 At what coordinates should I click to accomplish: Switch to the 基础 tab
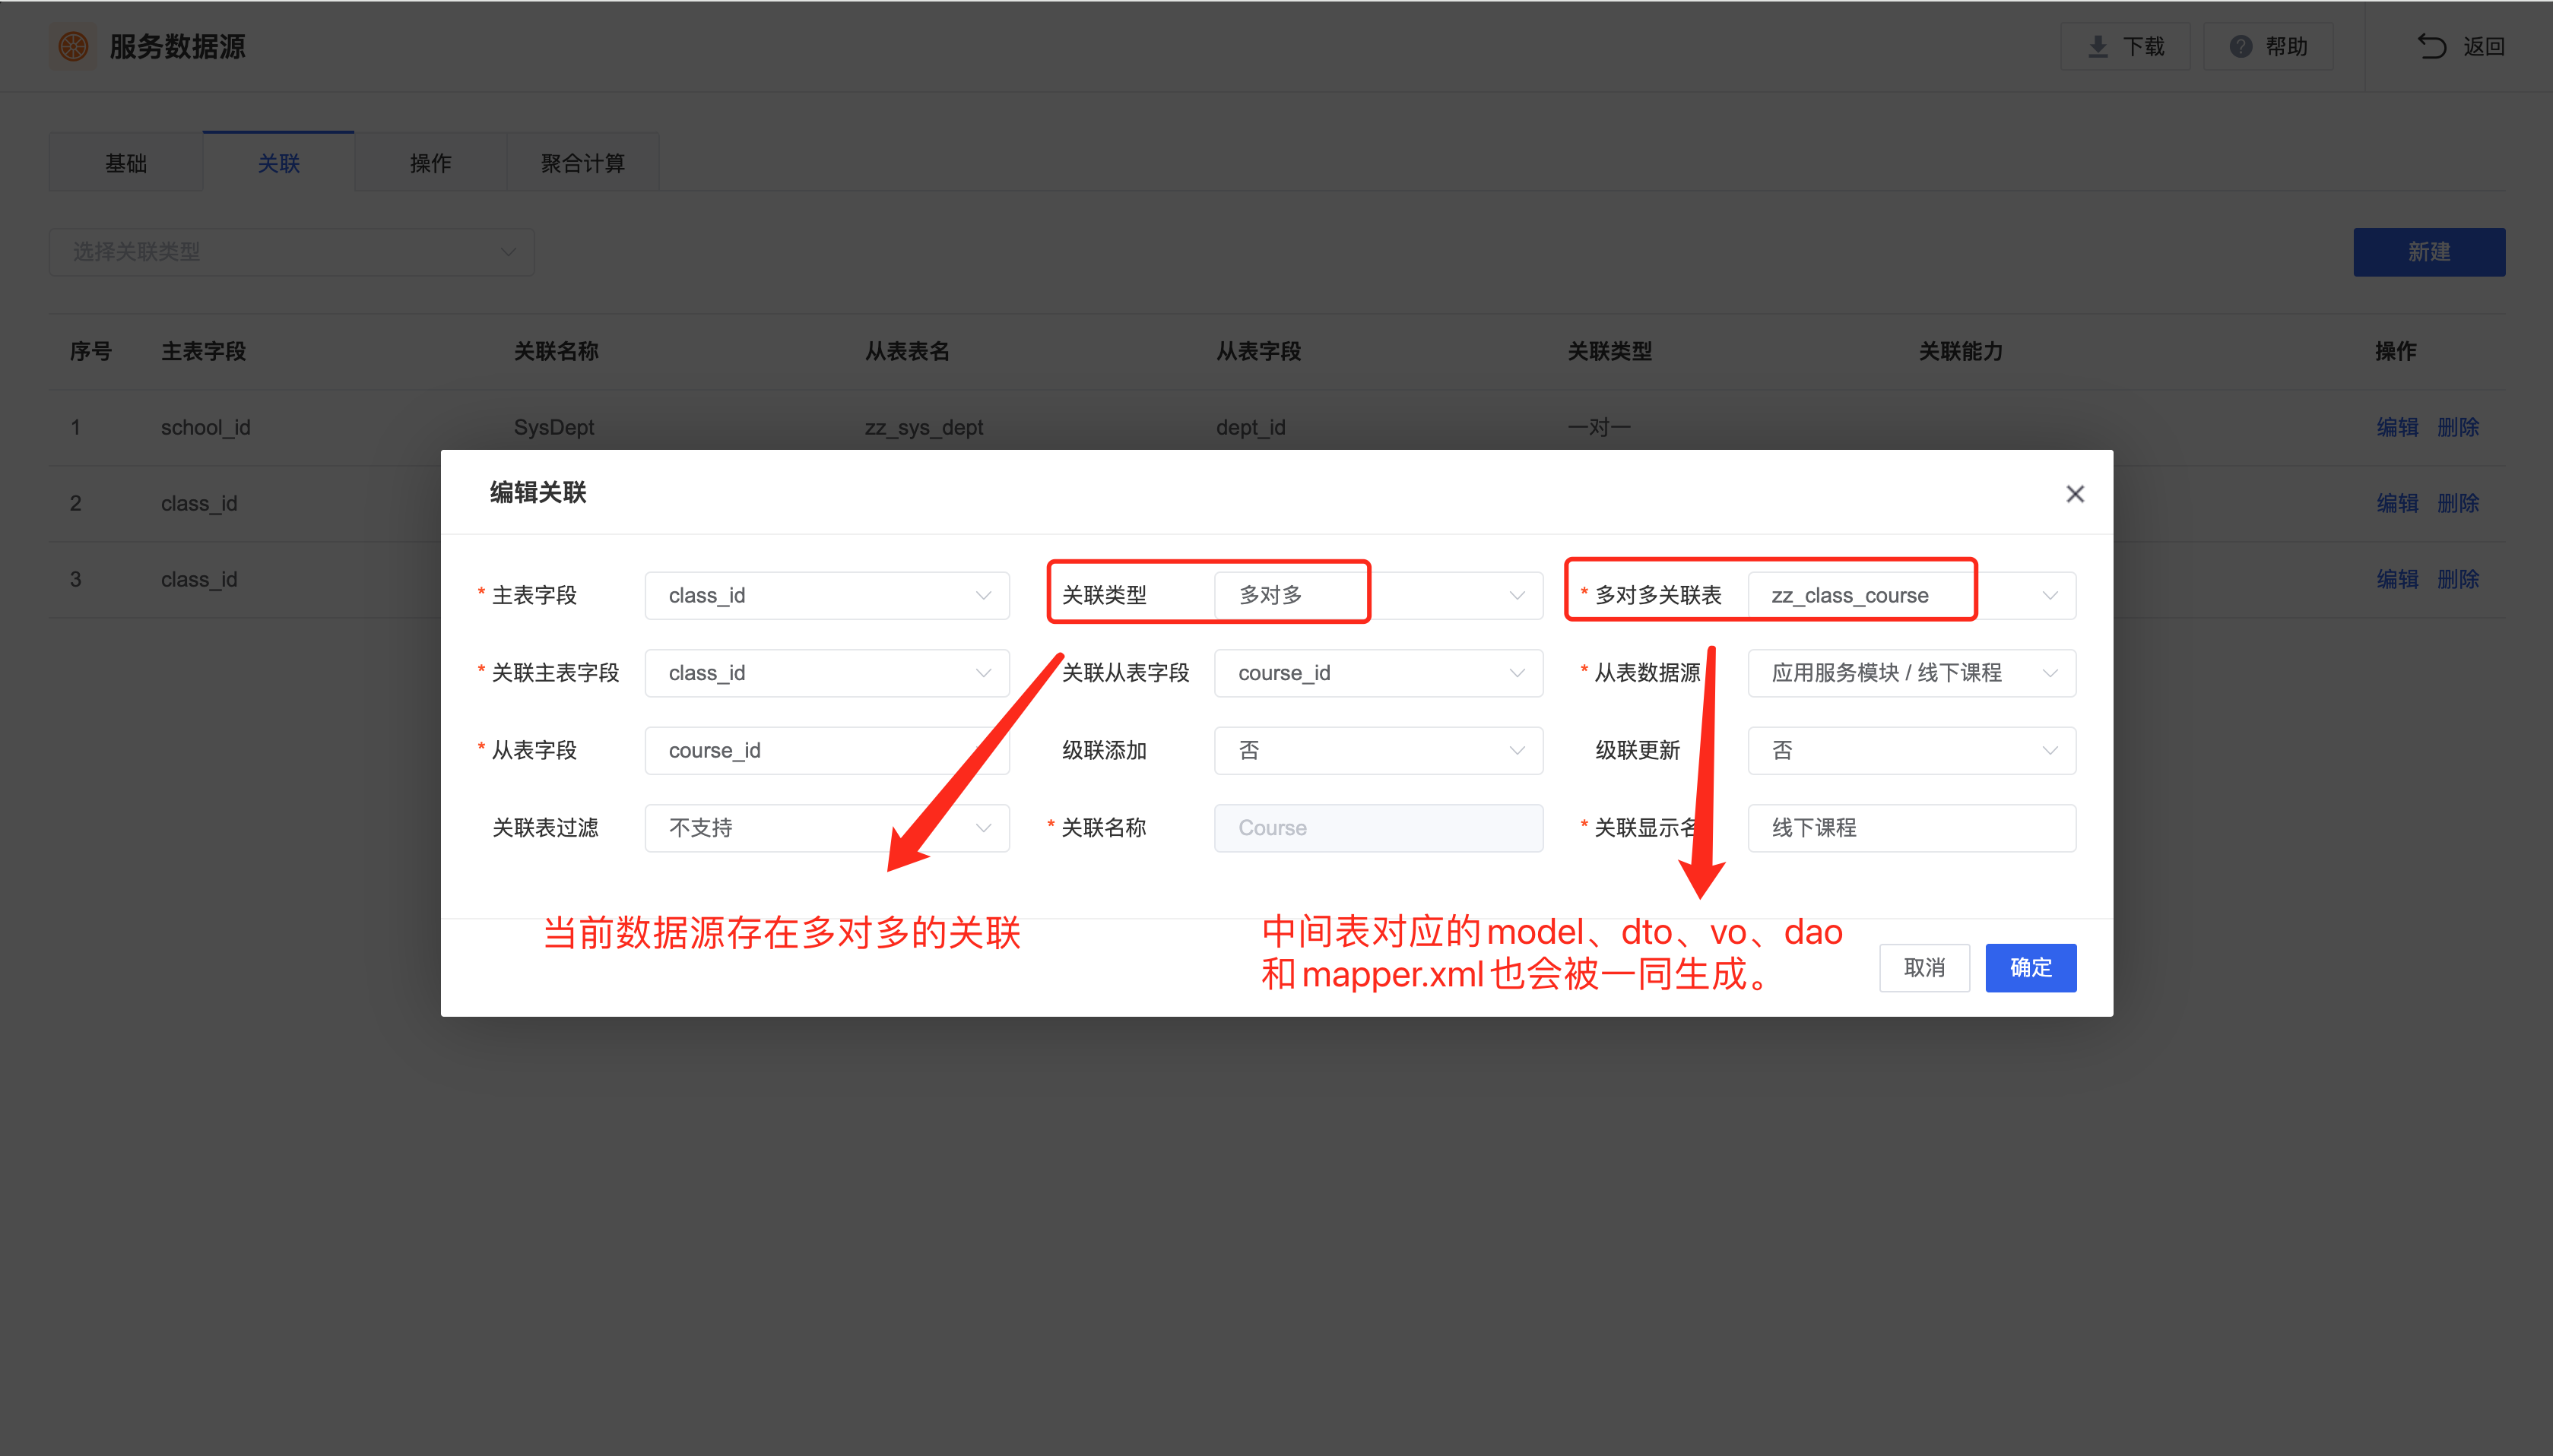pyautogui.click(x=126, y=162)
